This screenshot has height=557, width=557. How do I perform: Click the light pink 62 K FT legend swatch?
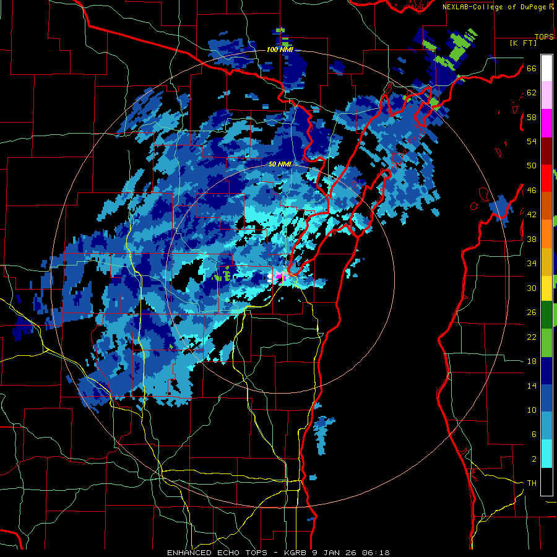click(x=546, y=95)
